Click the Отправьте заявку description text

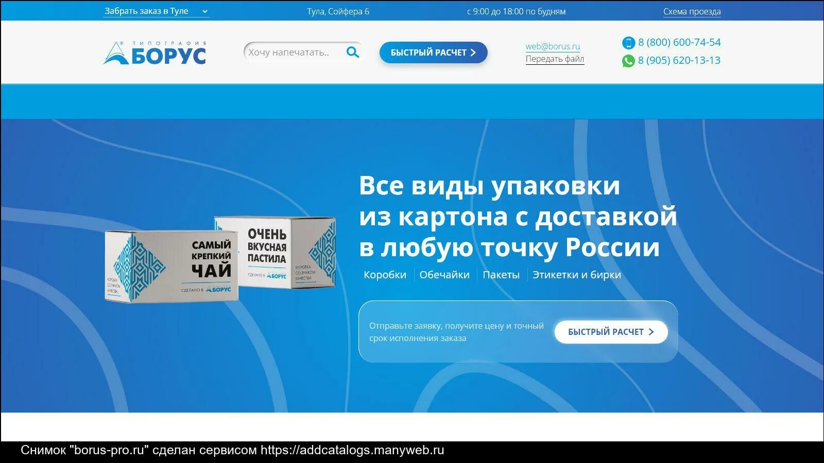[456, 332]
